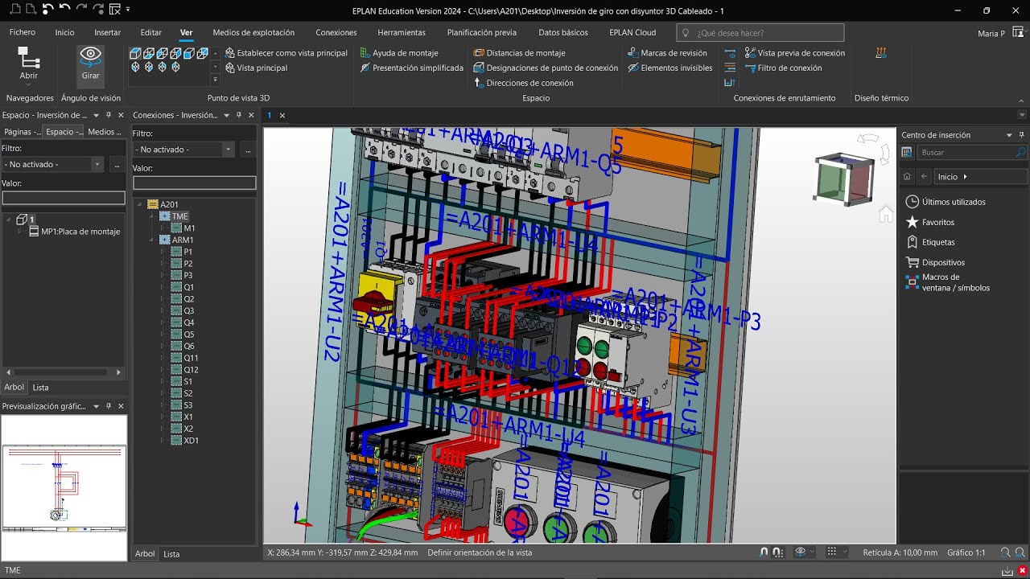Open the Espacio navigator filter dropdown

pyautogui.click(x=97, y=164)
